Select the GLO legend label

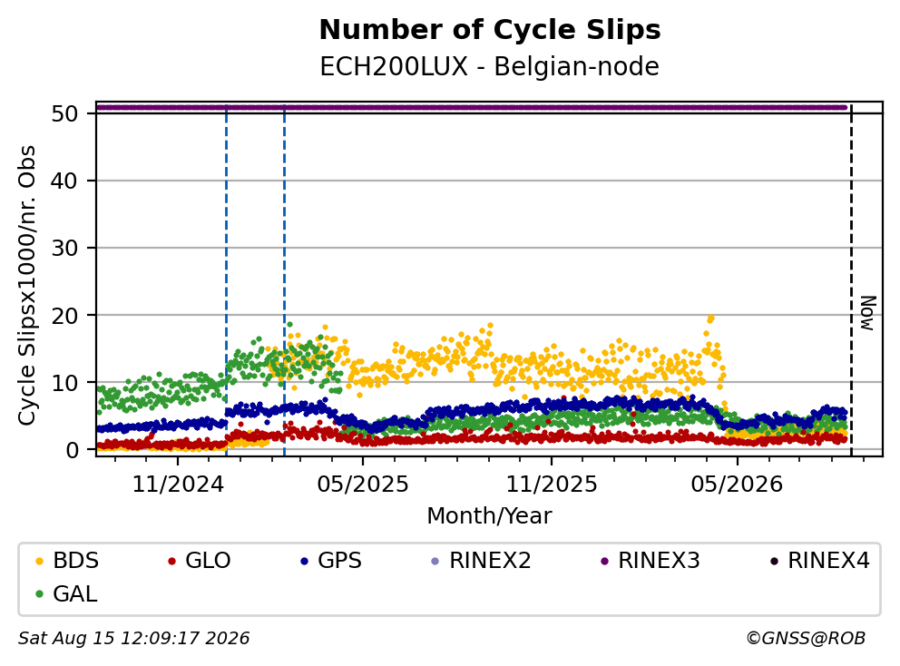(208, 561)
